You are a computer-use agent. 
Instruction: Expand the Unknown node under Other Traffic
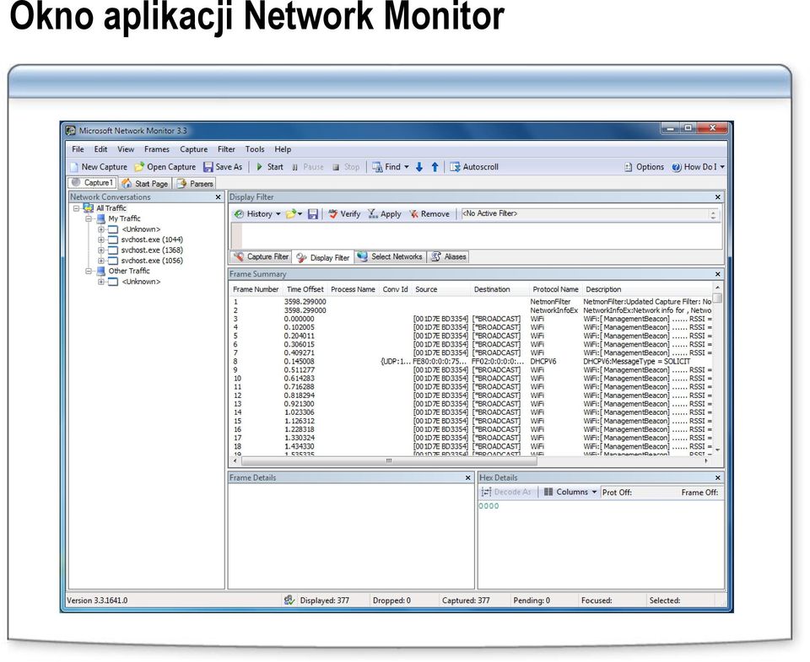(x=101, y=282)
